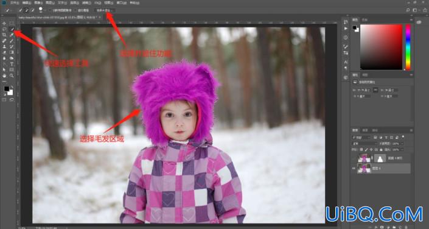This screenshot has width=429, height=229.
Task: Select the Move tool
Action: pyautogui.click(x=4, y=23)
